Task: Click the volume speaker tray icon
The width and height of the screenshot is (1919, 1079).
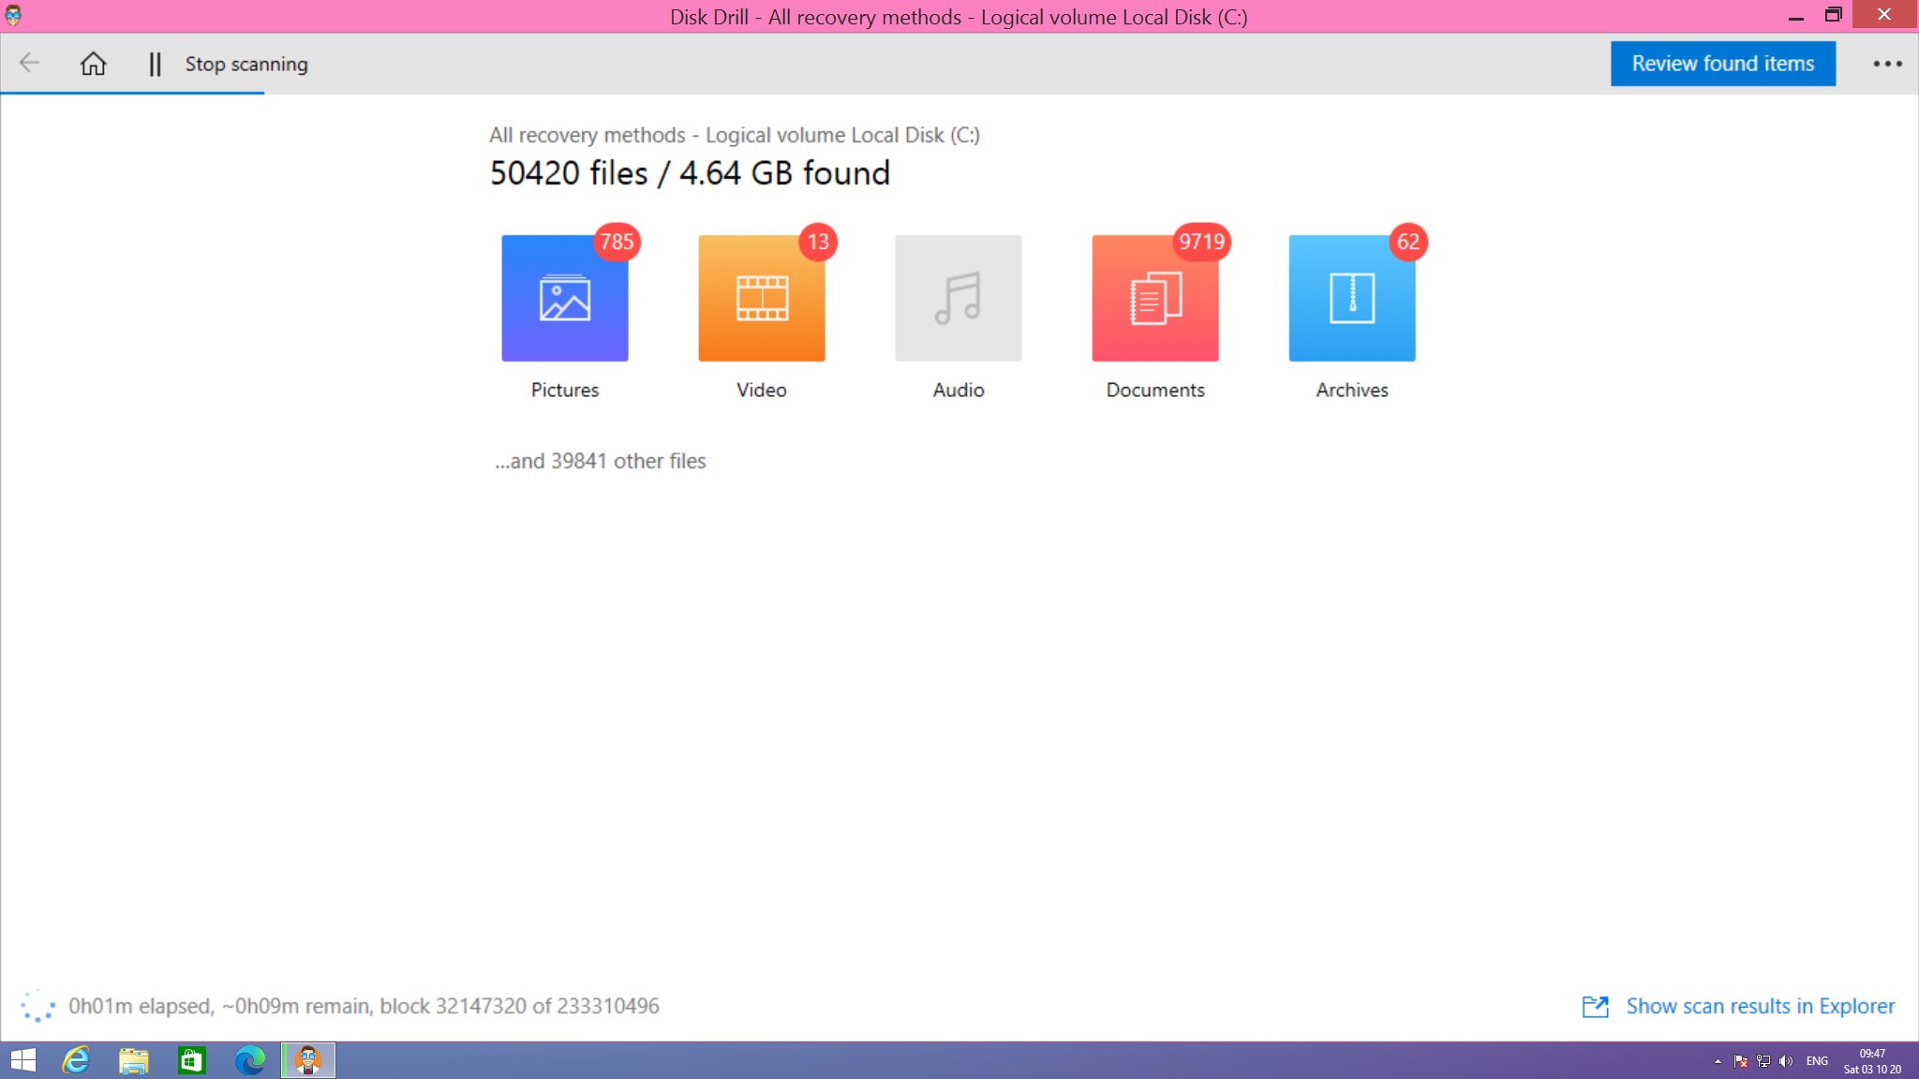Action: (x=1786, y=1061)
